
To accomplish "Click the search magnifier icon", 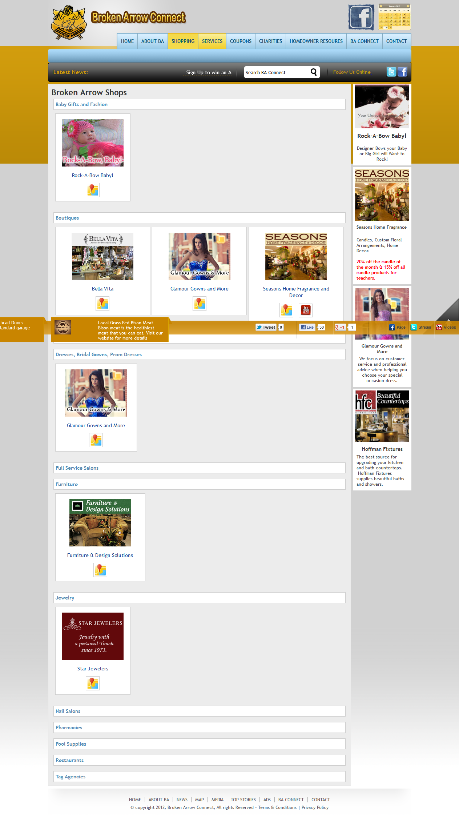I will (x=314, y=72).
